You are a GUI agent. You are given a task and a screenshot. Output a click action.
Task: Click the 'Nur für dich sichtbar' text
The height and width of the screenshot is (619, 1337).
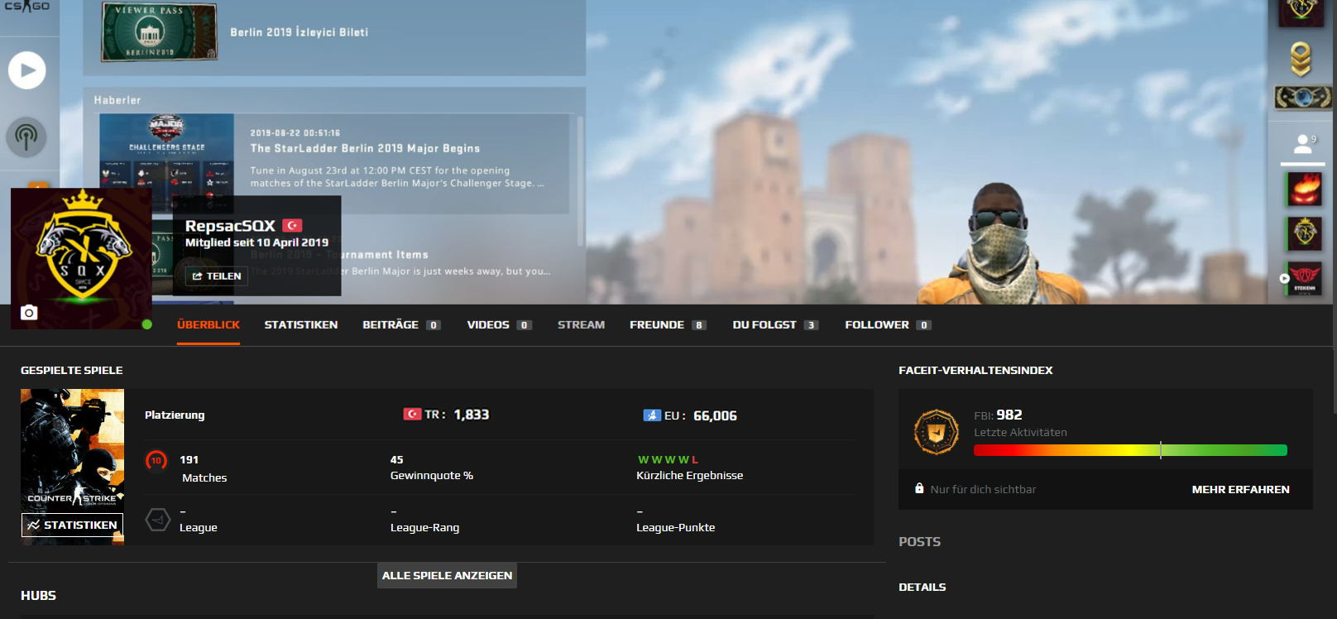coord(983,489)
